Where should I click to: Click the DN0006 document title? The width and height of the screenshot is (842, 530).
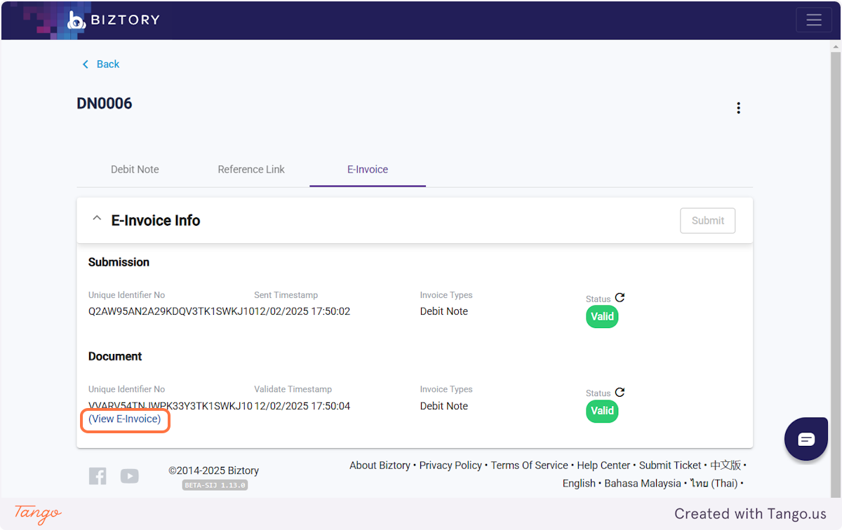click(105, 104)
